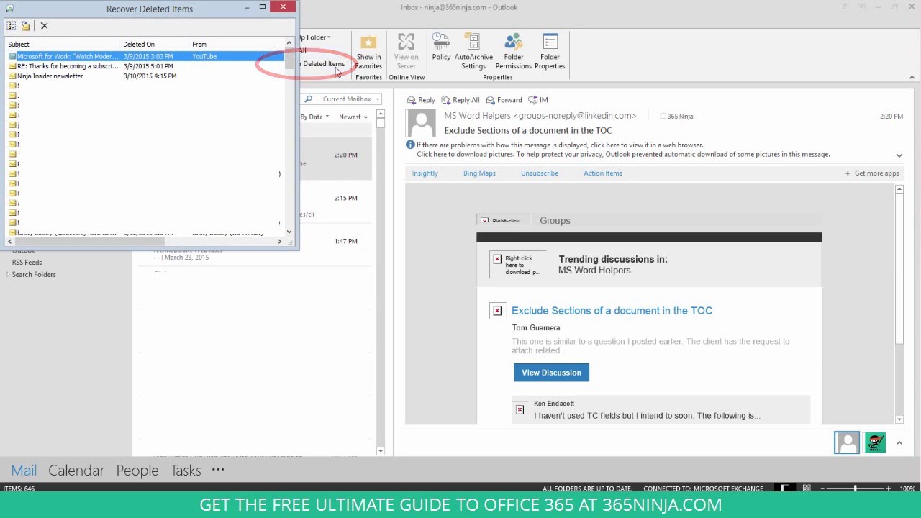The height and width of the screenshot is (518, 921).
Task: Click zoom out minus in status bar
Action: point(822,489)
